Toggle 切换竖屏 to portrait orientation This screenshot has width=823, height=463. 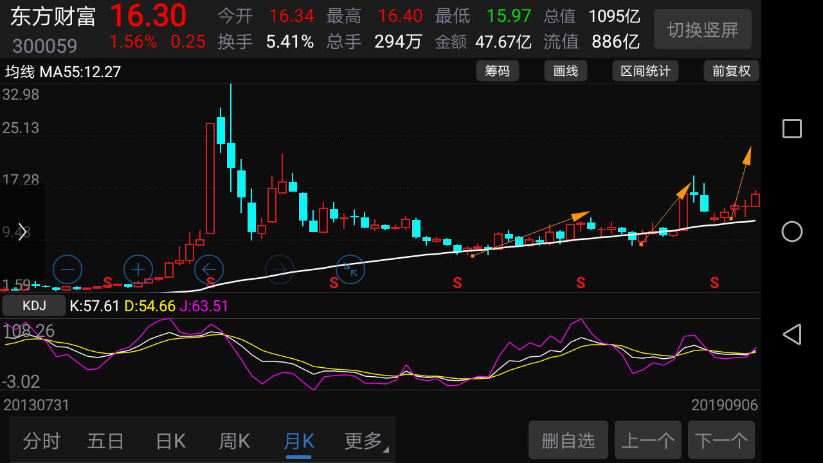702,29
